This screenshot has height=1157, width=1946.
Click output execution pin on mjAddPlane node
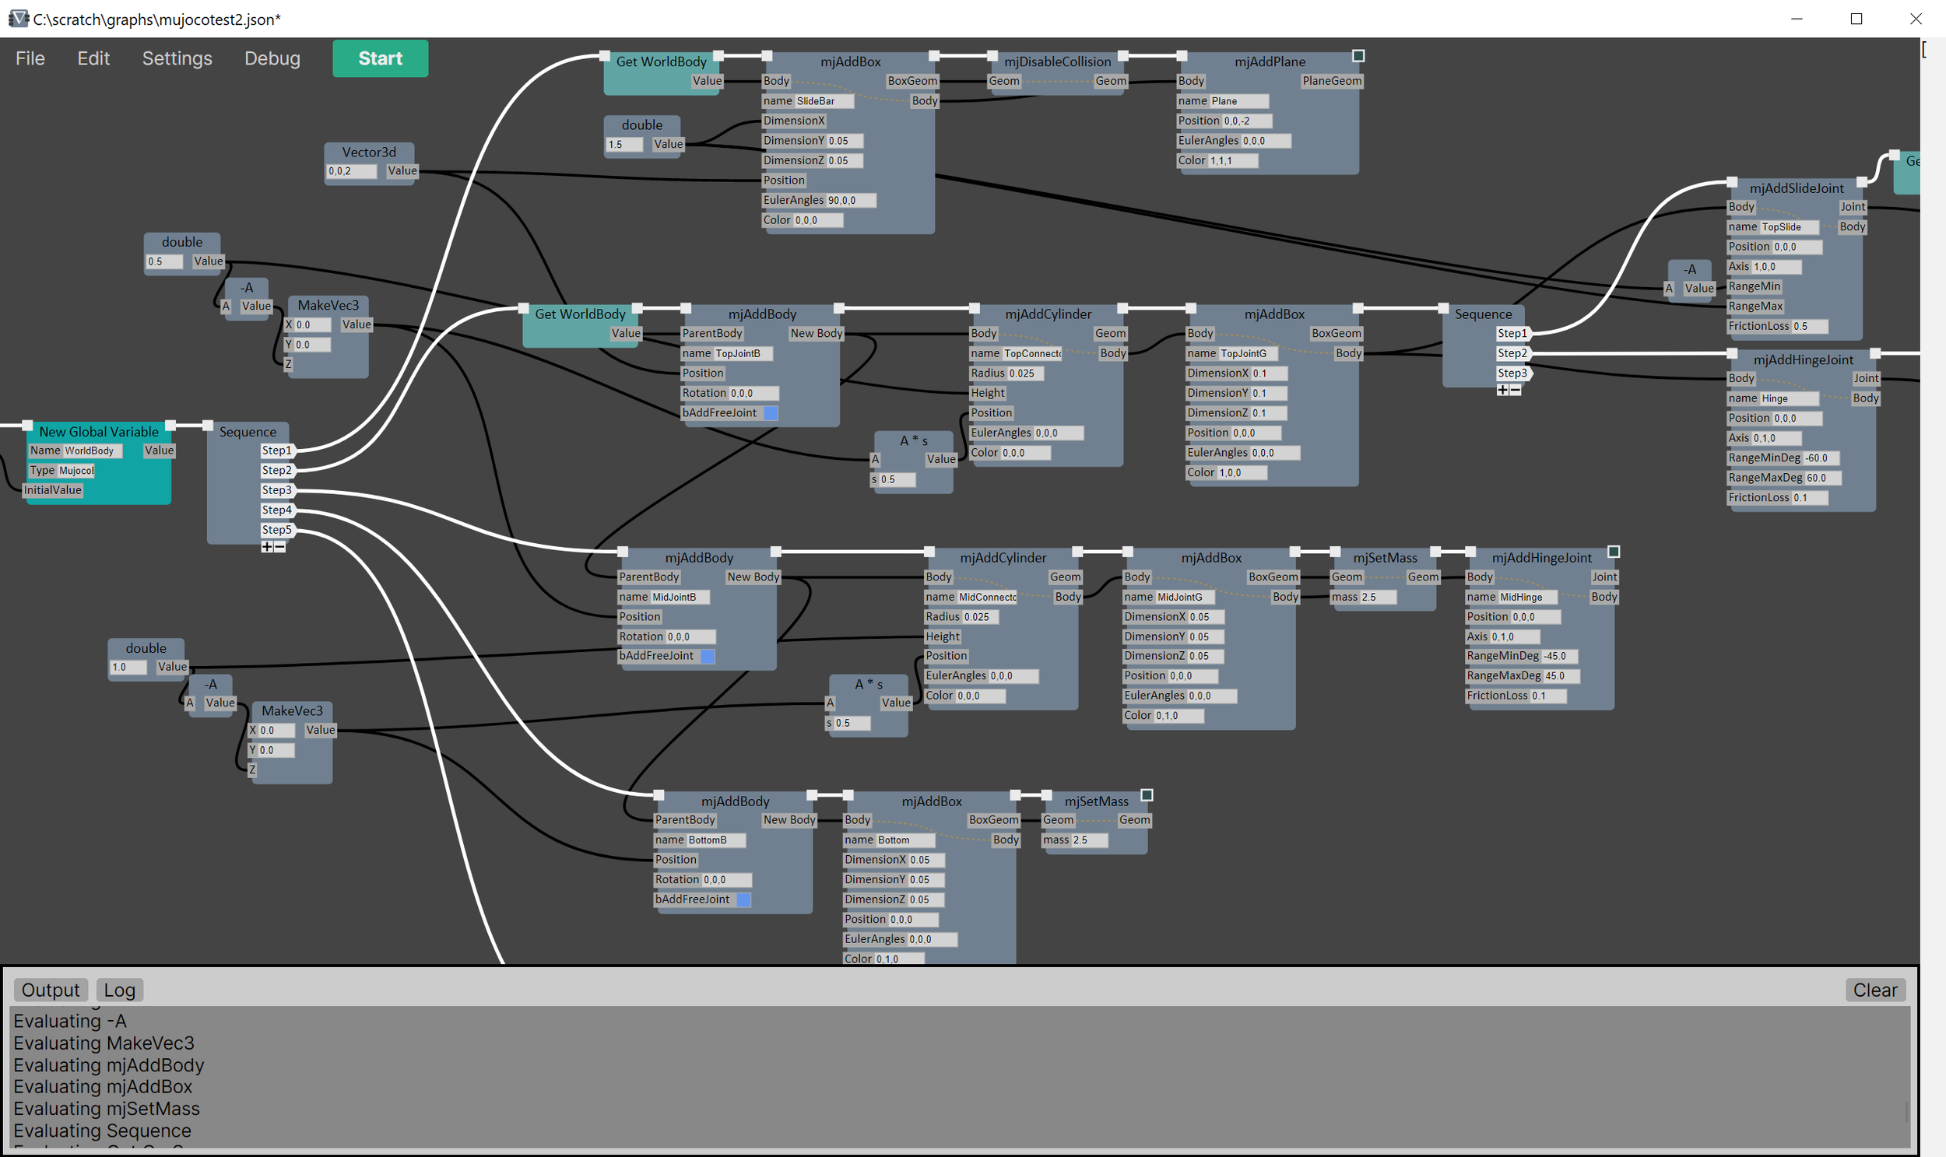[x=1358, y=55]
